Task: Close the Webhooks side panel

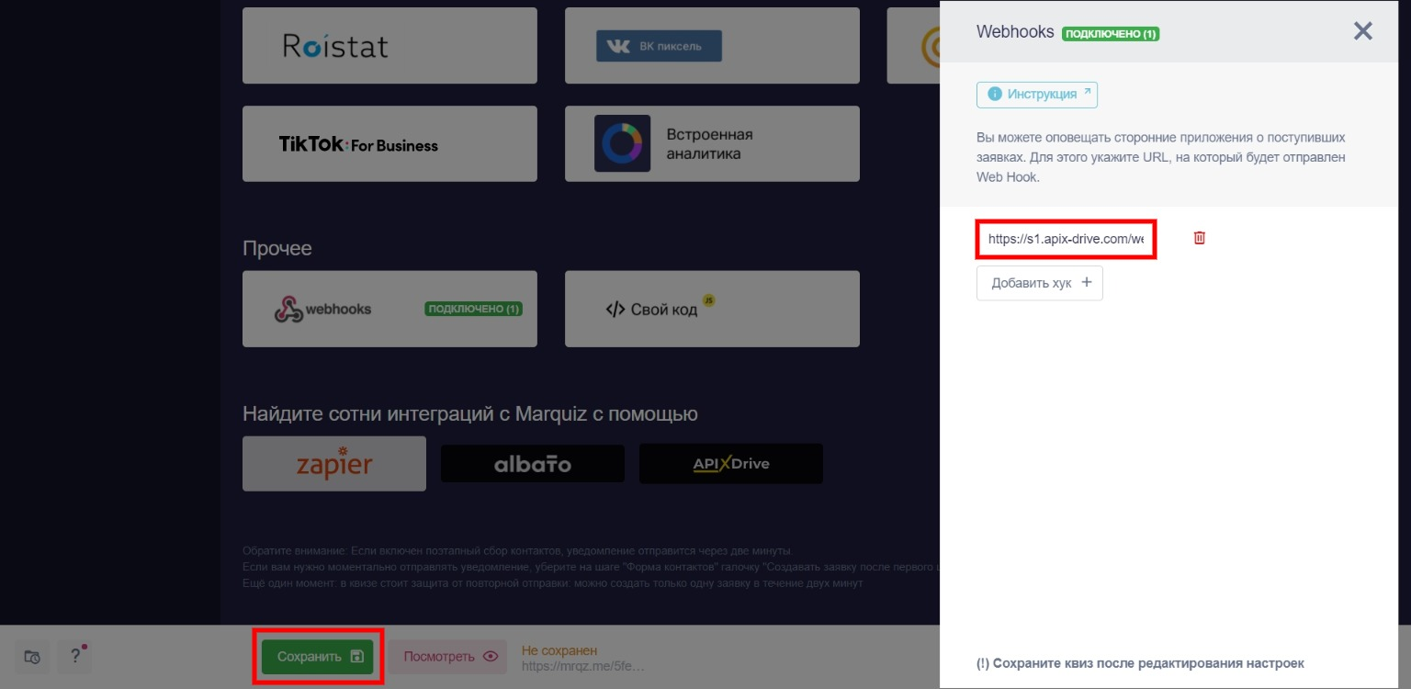Action: [1362, 31]
